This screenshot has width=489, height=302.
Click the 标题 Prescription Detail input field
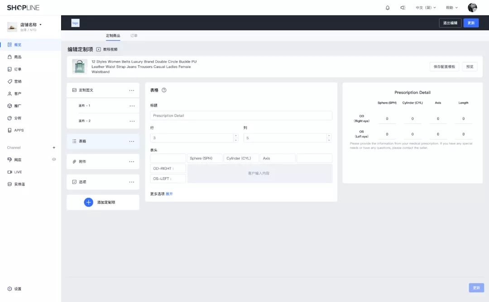click(241, 116)
